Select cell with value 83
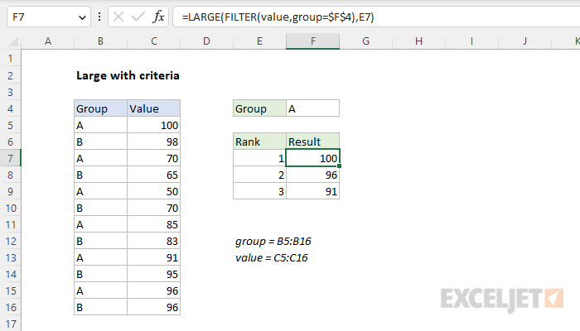The width and height of the screenshot is (580, 331). point(154,242)
